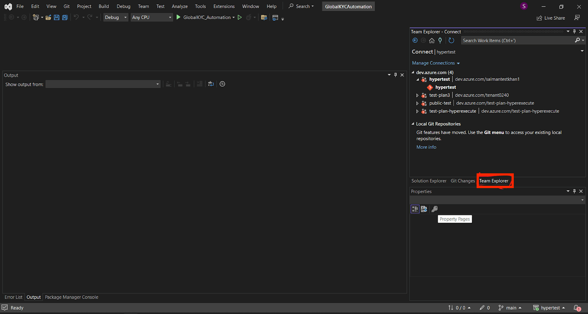This screenshot has height=314, width=588.
Task: Click the Save icon in toolbar
Action: click(57, 17)
